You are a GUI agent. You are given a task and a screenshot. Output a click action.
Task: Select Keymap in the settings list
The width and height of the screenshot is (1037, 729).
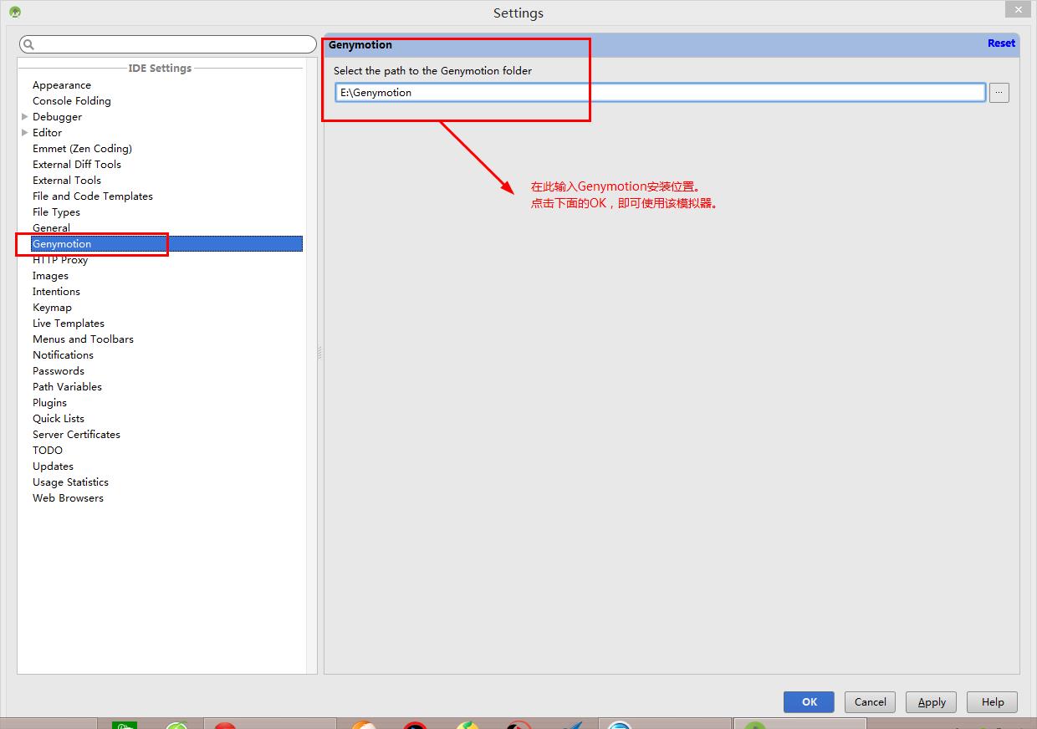[x=53, y=308]
